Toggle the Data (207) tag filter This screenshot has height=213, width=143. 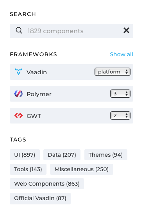pyautogui.click(x=62, y=155)
